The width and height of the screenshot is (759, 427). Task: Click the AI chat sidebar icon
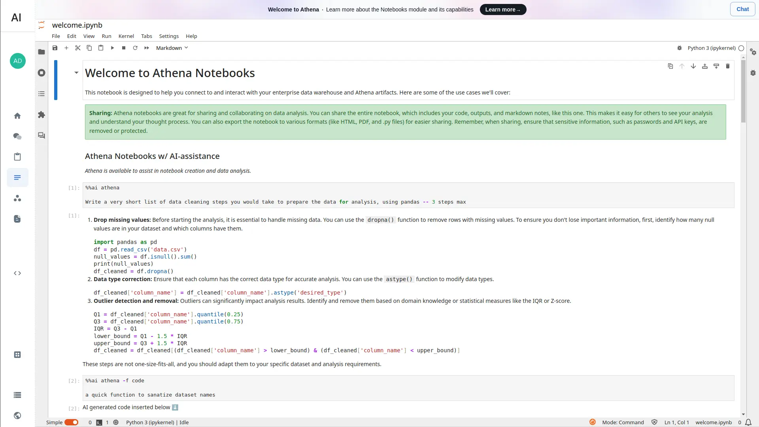click(x=18, y=136)
